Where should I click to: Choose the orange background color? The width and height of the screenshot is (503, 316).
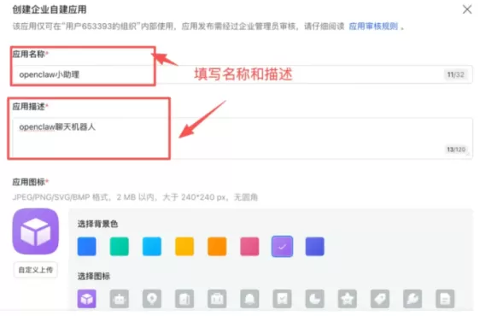coord(217,246)
